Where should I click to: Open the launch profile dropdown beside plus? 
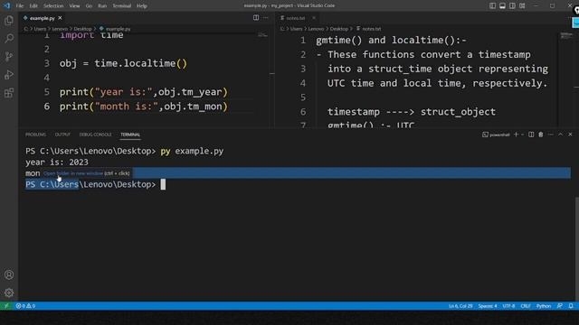(x=522, y=135)
